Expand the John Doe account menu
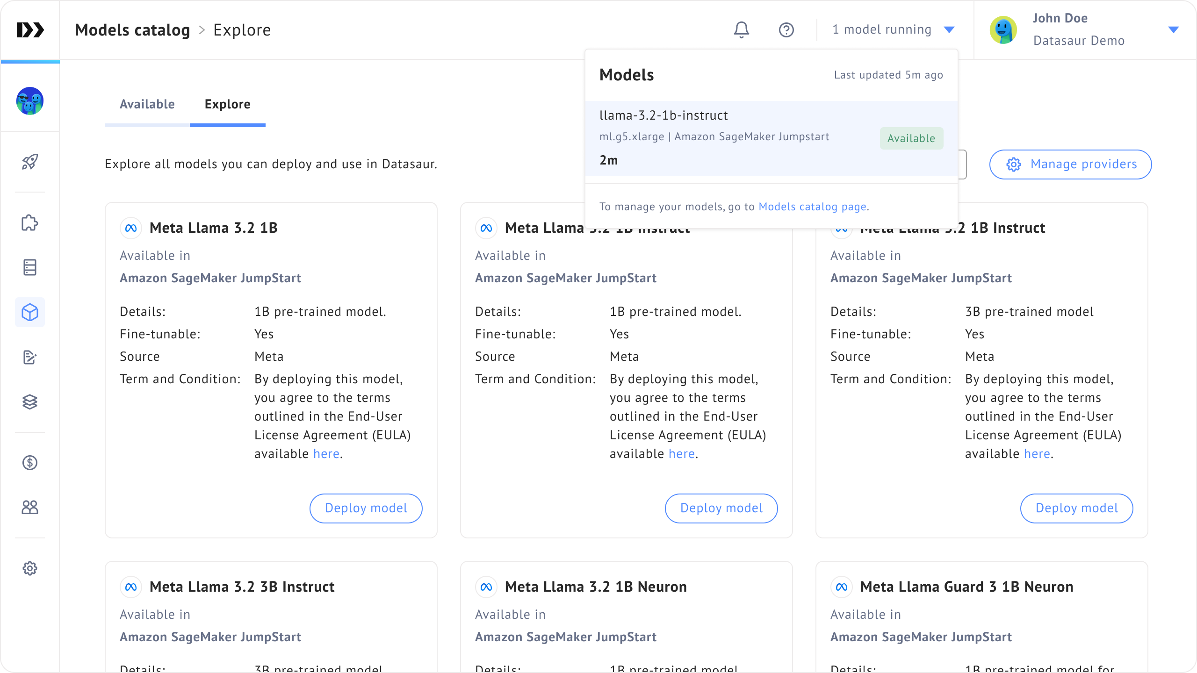Viewport: 1197px width, 673px height. [x=1173, y=30]
